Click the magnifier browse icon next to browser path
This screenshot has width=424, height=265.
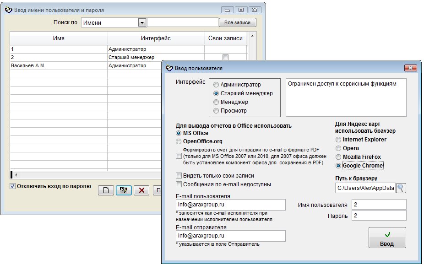pyautogui.click(x=401, y=188)
